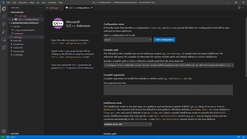Click the Include path heading
The height and width of the screenshot is (139, 247).
tap(110, 134)
